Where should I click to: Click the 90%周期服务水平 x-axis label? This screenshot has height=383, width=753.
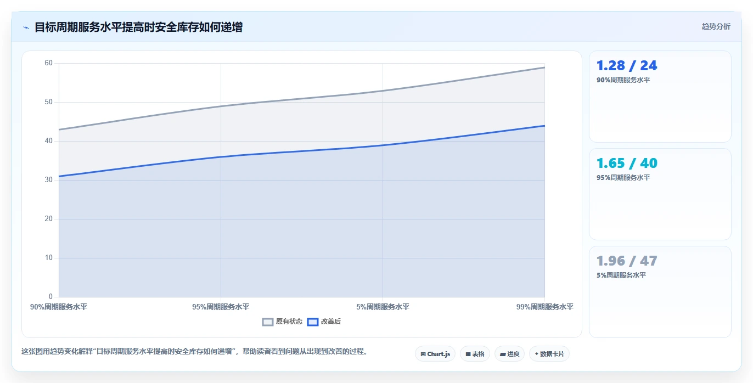(x=59, y=307)
